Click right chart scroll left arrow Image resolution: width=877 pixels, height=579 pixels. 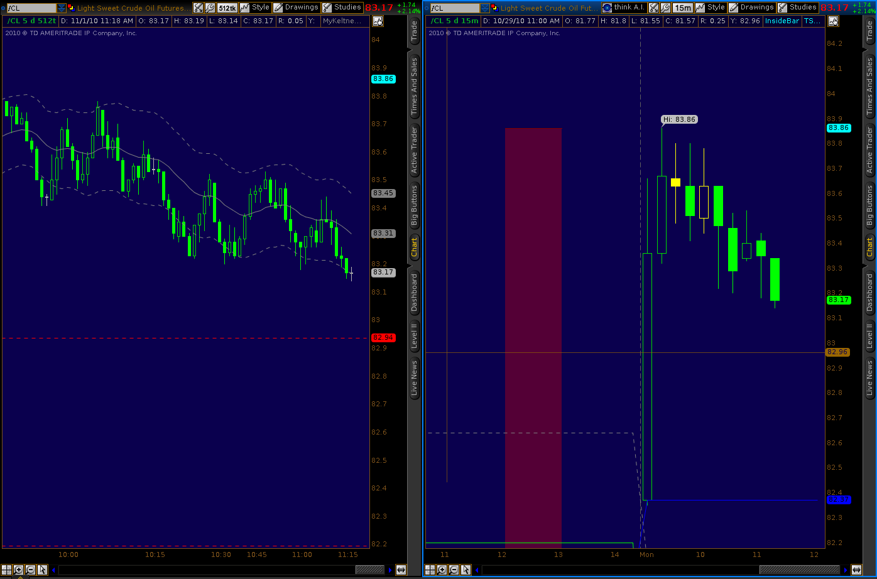point(477,570)
